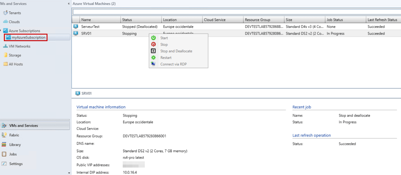
Task: Open the Settings workspace
Action: coord(16,164)
